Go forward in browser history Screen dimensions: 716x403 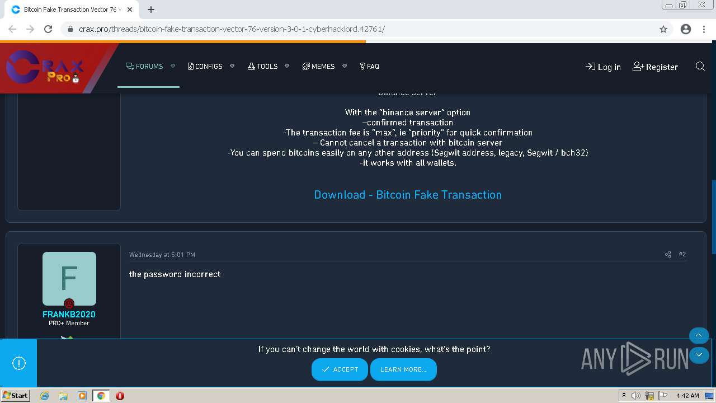[x=30, y=29]
